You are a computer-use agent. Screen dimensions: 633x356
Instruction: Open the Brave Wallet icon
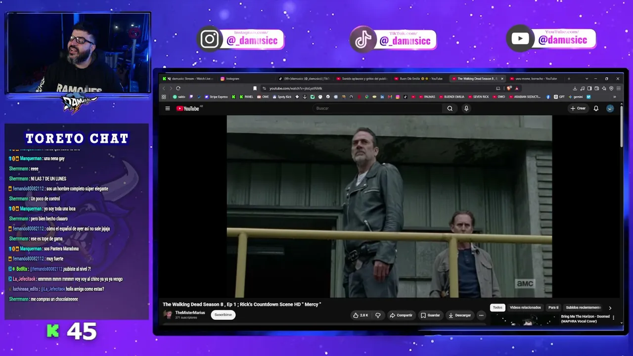point(597,89)
